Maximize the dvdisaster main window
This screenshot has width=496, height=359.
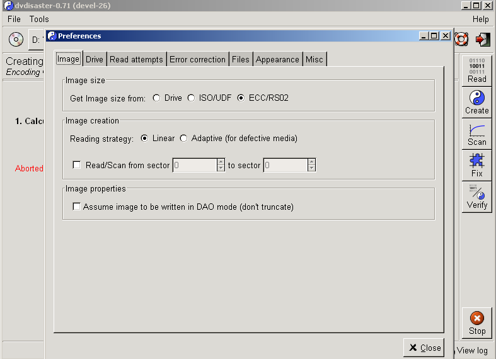pos(476,6)
